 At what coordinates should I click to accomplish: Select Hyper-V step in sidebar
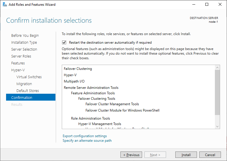click(18, 70)
